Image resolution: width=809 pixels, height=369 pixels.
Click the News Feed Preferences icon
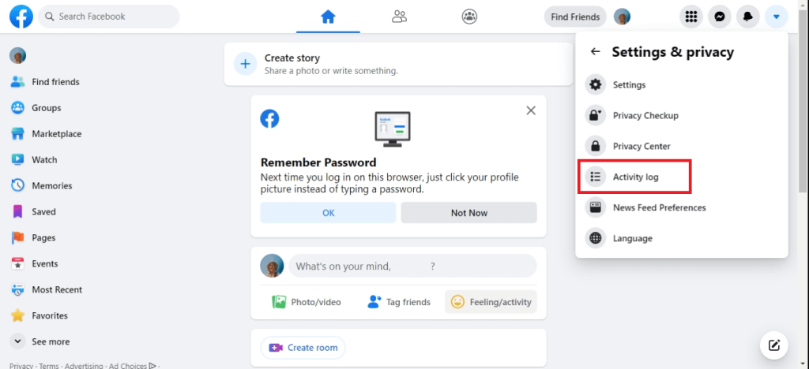coord(596,207)
